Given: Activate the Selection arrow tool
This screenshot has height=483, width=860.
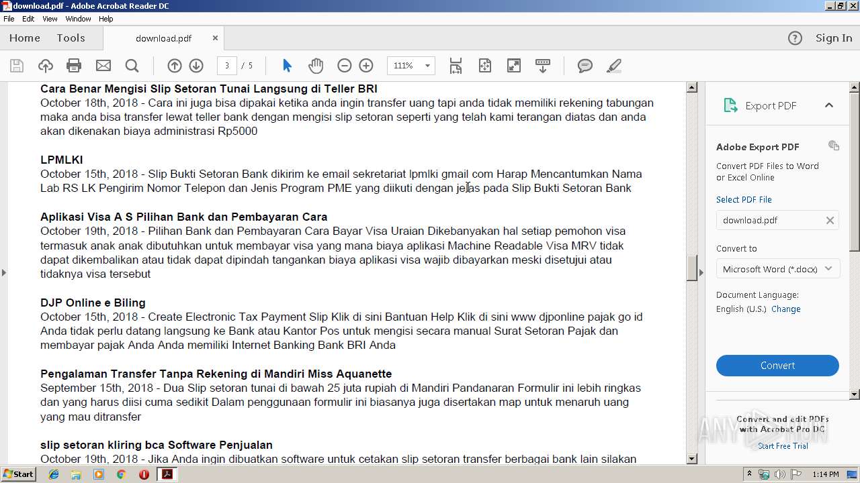Looking at the screenshot, I should tap(288, 66).
